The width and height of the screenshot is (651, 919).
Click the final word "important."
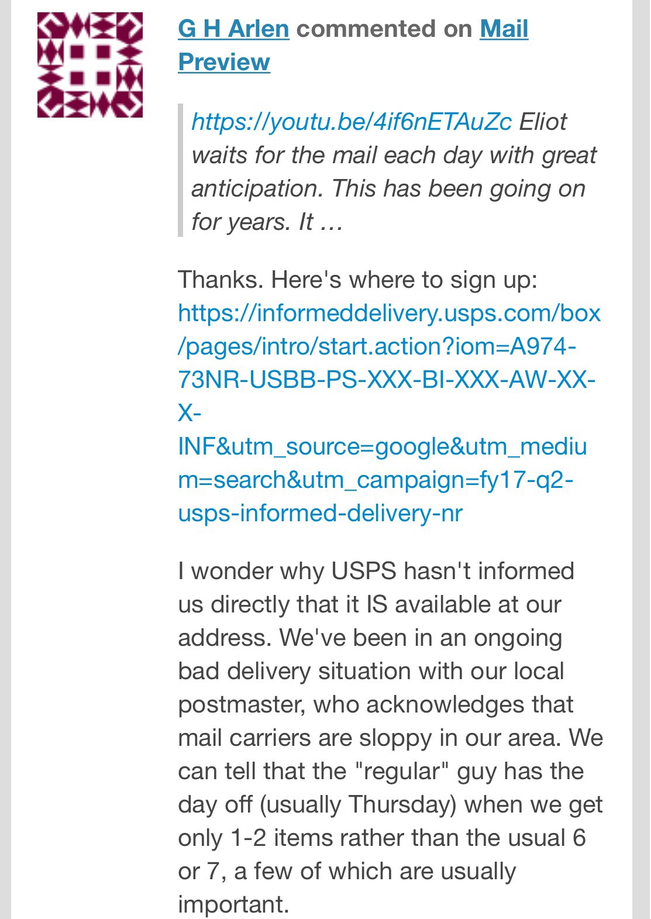coord(233,904)
